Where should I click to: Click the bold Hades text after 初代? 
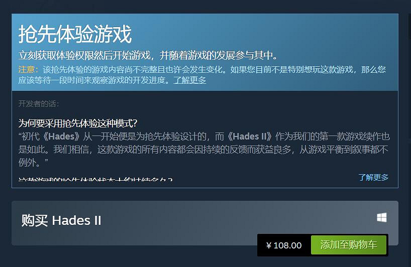(62, 137)
